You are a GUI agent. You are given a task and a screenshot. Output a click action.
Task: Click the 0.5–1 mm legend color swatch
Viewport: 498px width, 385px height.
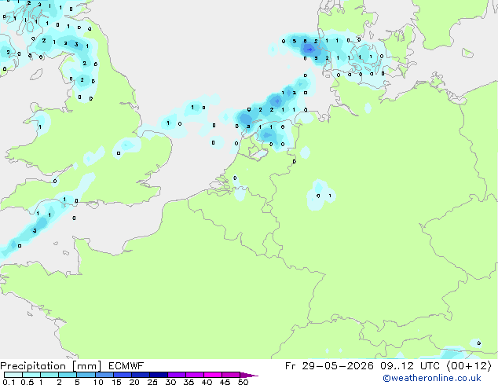(x=31, y=375)
